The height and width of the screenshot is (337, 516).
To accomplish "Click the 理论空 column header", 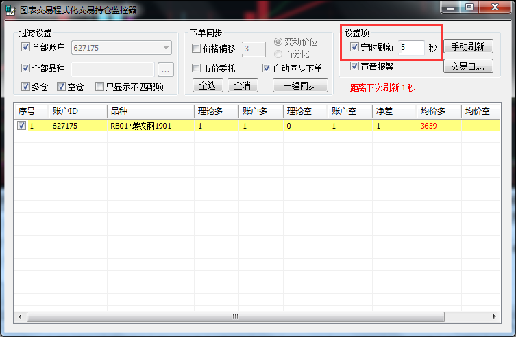I will [306, 111].
